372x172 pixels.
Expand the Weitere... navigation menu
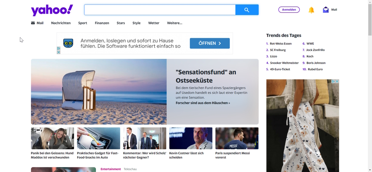click(174, 23)
